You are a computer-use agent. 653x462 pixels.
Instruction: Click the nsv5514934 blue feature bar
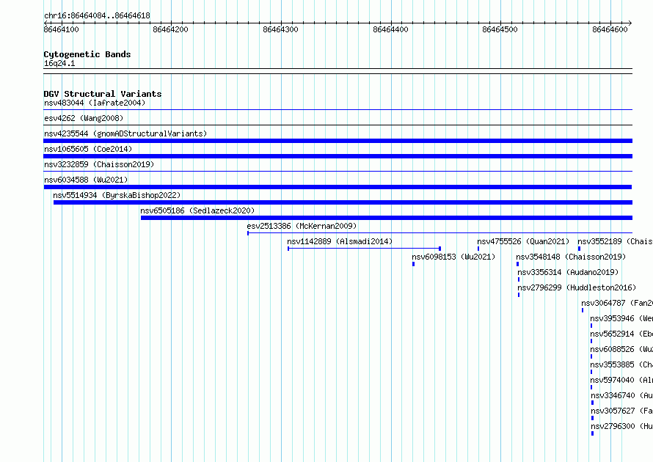[343, 202]
